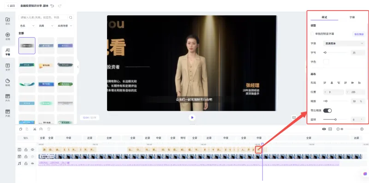Switch to the 样式 style tab
Image resolution: width=369 pixels, height=183 pixels.
pyautogui.click(x=324, y=17)
